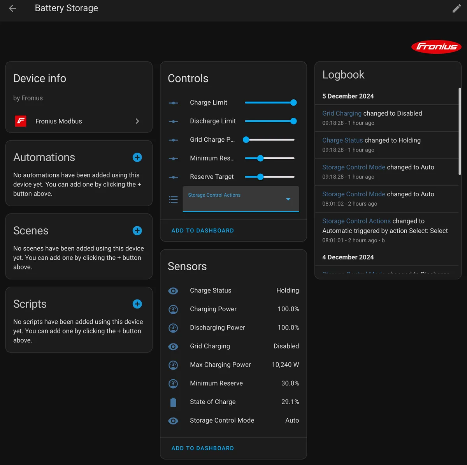The height and width of the screenshot is (465, 467).
Task: Open Storage Control Actions logbook link
Action: pyautogui.click(x=356, y=221)
